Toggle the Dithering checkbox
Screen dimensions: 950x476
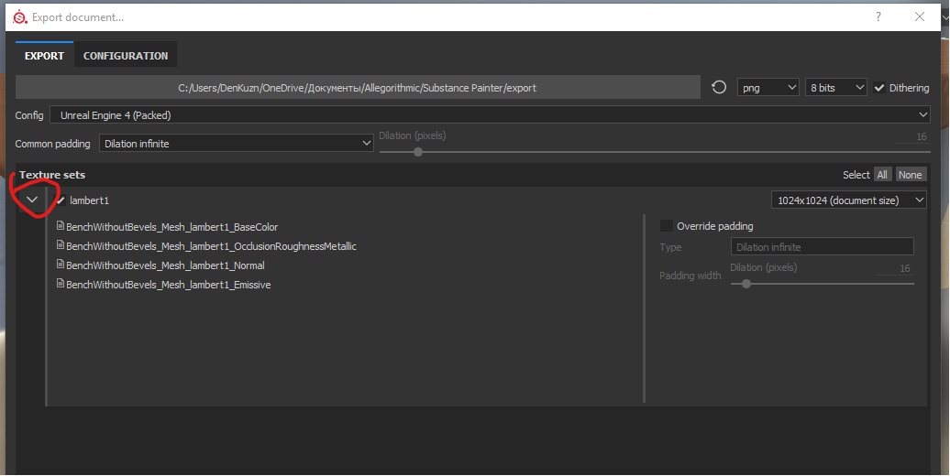point(879,88)
